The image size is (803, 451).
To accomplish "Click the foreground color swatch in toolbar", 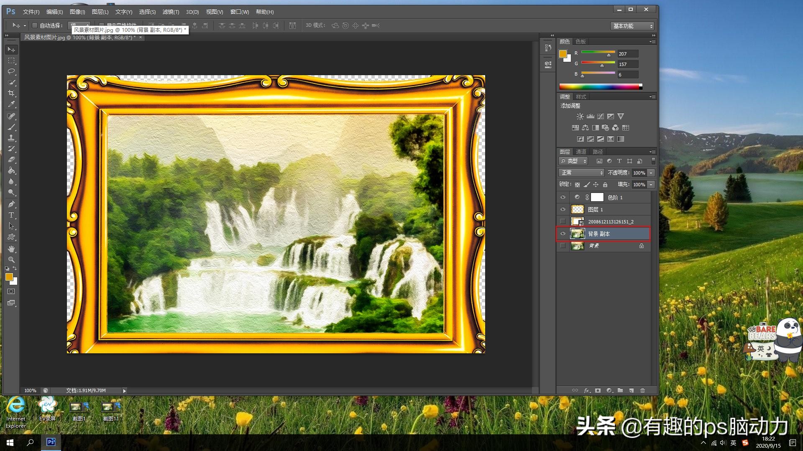I will 9,277.
